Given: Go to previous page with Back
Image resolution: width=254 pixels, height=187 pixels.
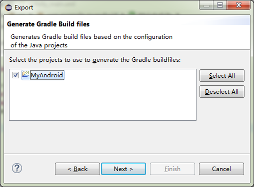Looking at the screenshot, I should (77, 169).
